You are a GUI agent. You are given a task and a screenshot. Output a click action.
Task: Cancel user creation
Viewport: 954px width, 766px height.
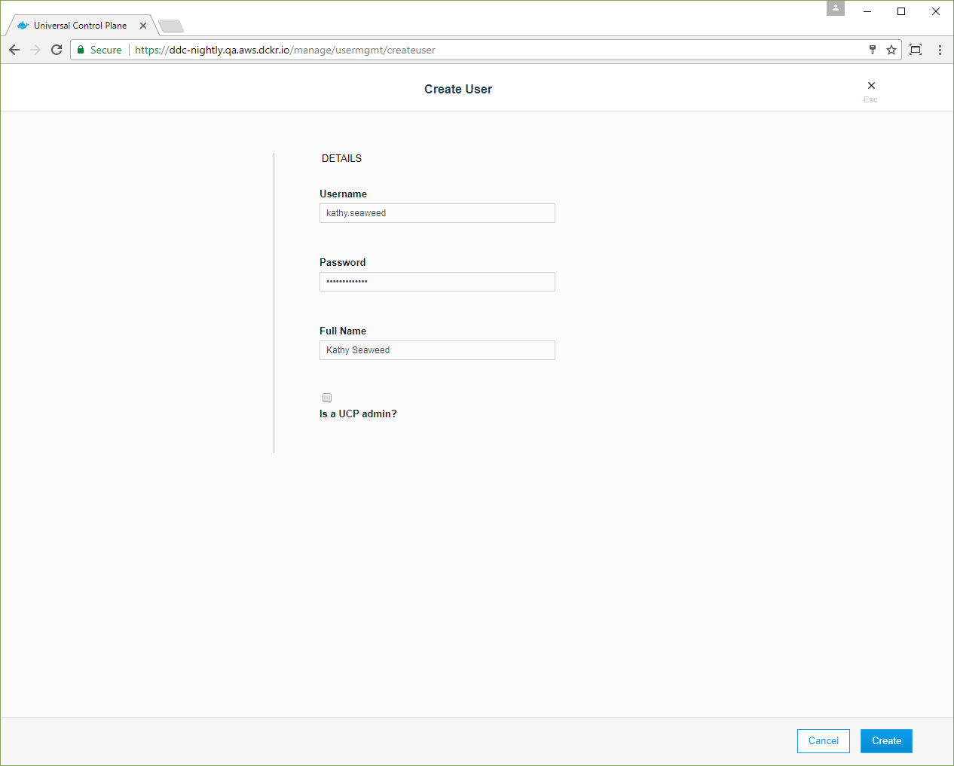823,741
